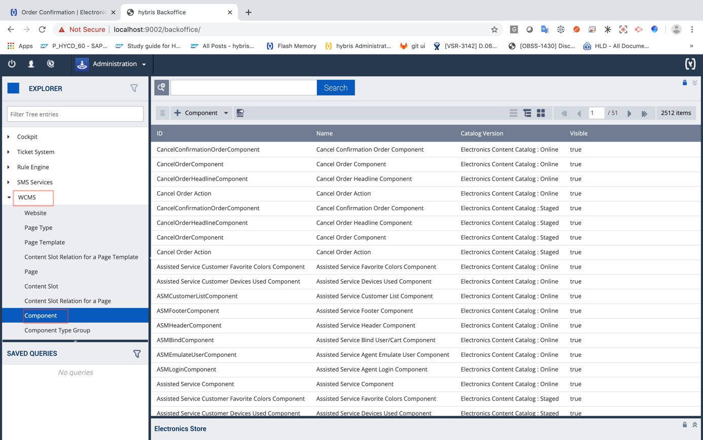703x440 pixels.
Task: Expand the Rule Engine tree node
Action: coord(9,167)
